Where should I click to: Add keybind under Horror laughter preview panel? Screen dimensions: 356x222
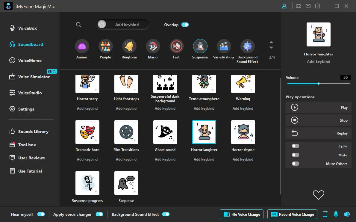(319, 62)
